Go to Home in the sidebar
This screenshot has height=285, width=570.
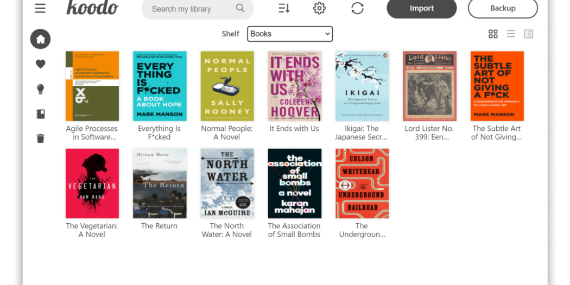click(40, 39)
